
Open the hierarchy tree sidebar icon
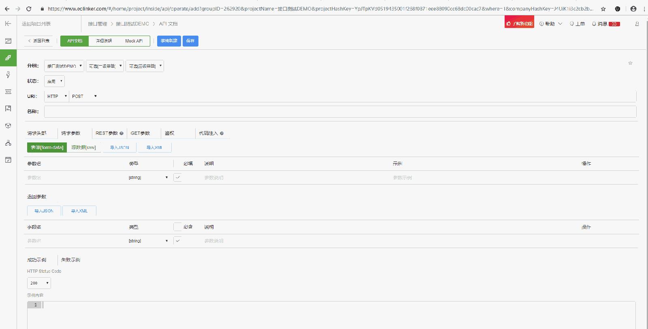8,143
